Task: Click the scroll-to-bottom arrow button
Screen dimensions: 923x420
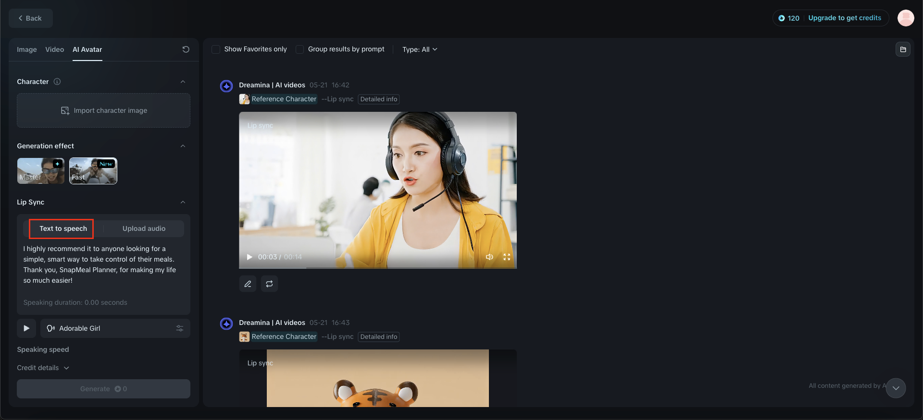Action: pyautogui.click(x=896, y=388)
